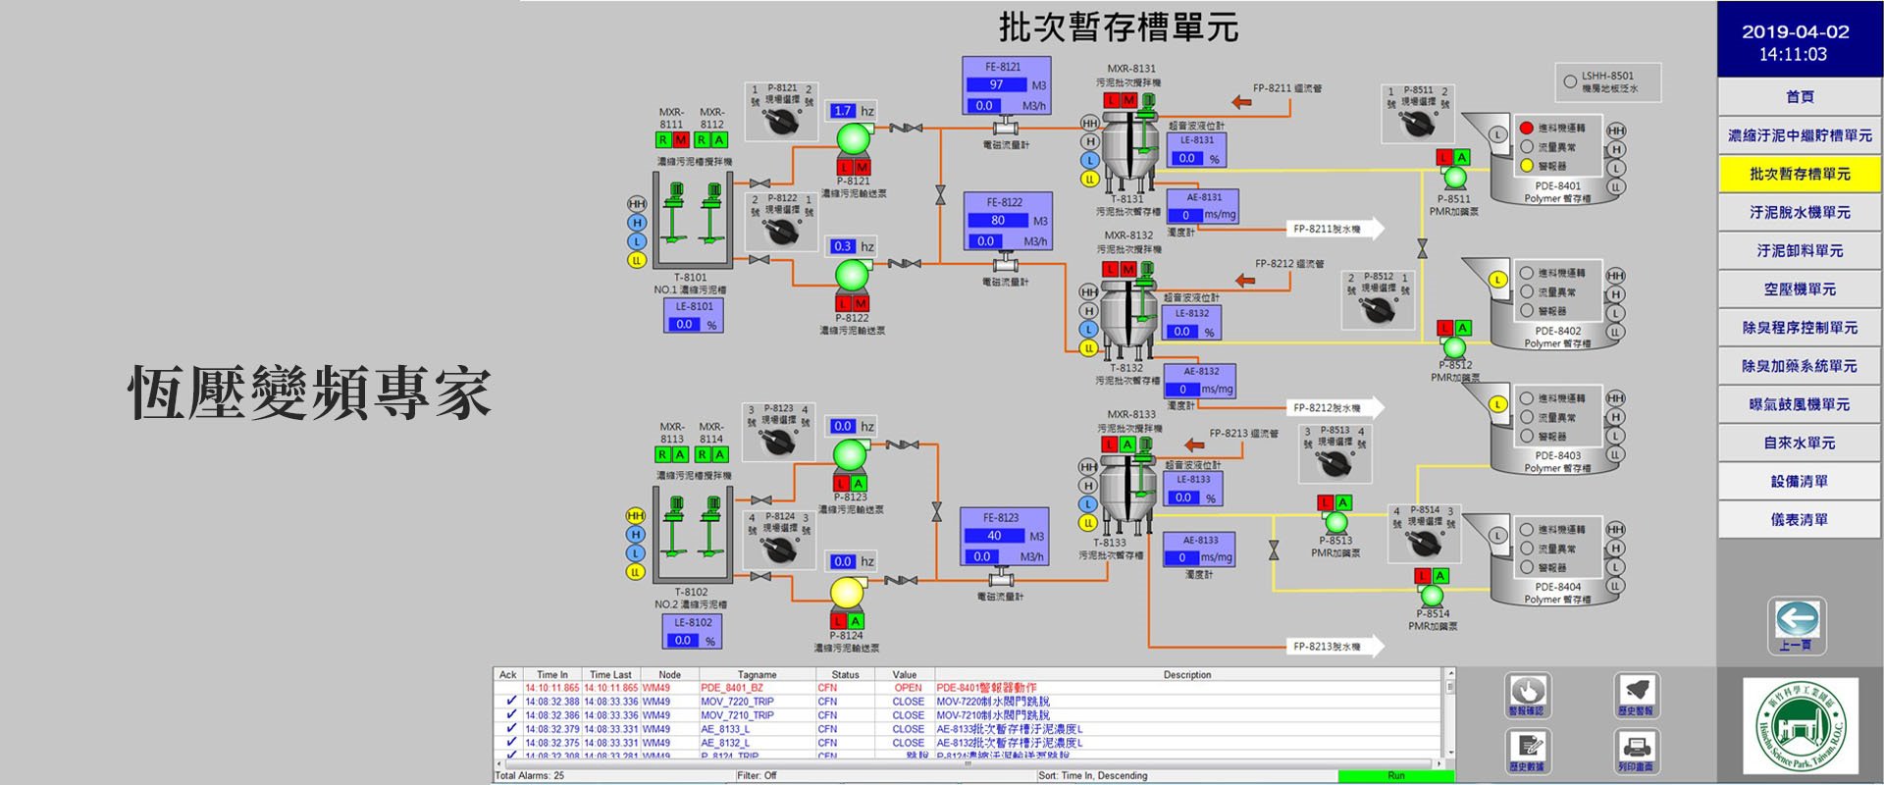Click the P-8122 0.3 hz frequency field

click(843, 246)
